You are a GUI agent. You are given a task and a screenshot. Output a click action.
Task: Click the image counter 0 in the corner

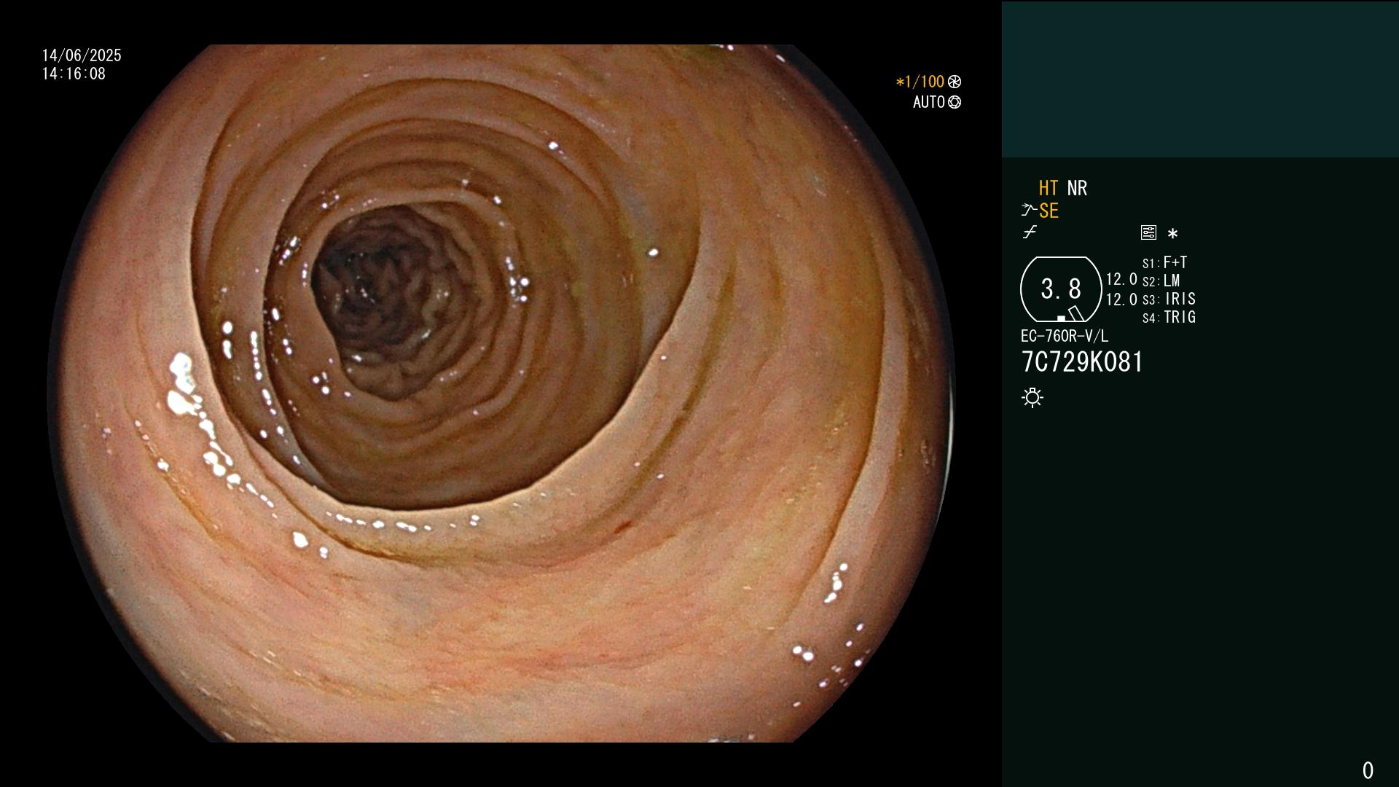(1368, 770)
